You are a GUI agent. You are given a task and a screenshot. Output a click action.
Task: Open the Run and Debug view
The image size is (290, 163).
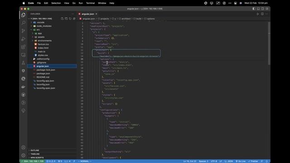23,39
